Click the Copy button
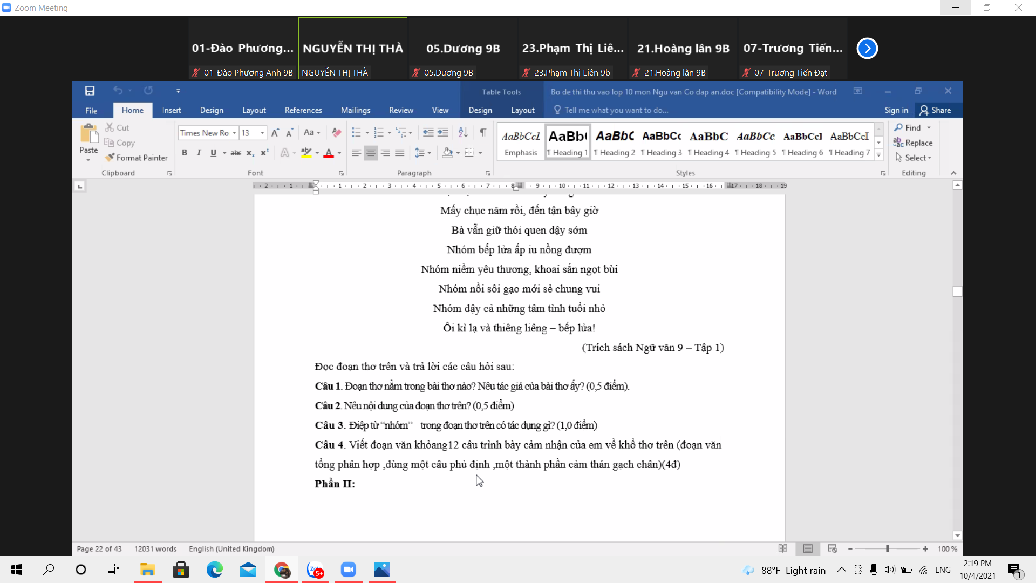Image resolution: width=1036 pixels, height=583 pixels. [x=120, y=143]
